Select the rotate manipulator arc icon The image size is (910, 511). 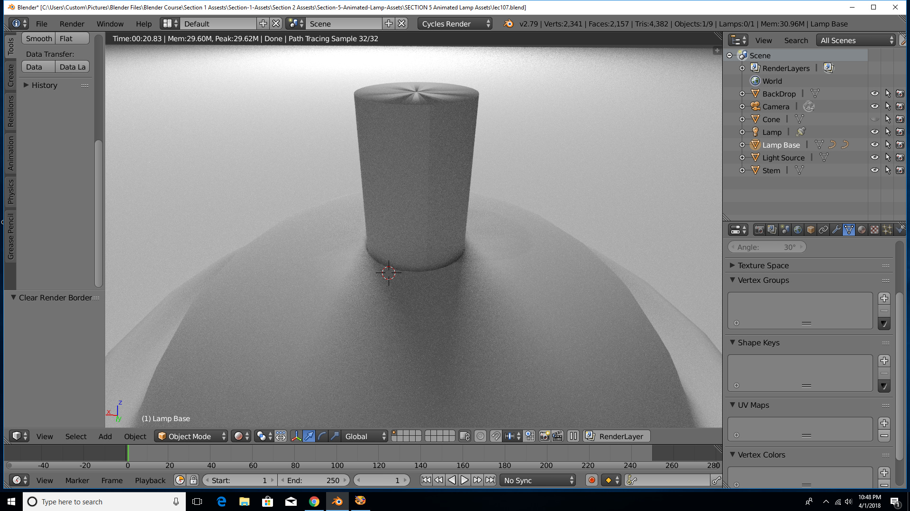click(x=322, y=436)
